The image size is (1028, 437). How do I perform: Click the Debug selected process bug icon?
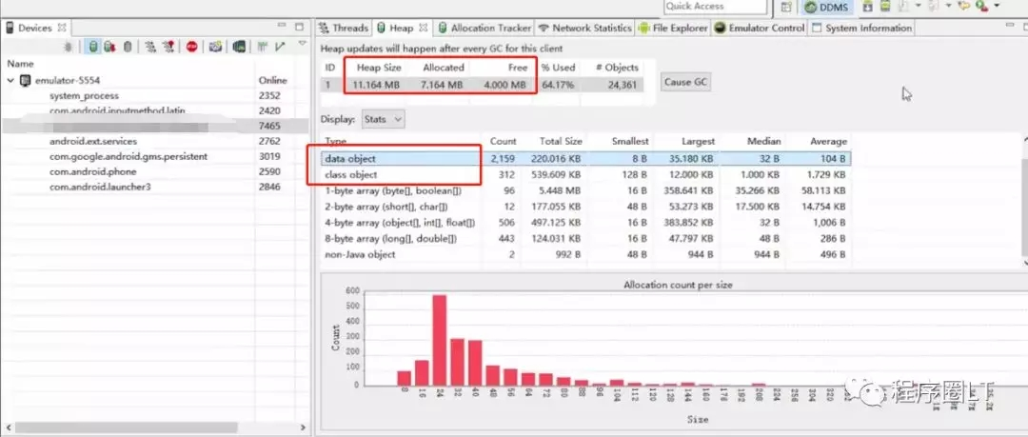click(x=69, y=47)
